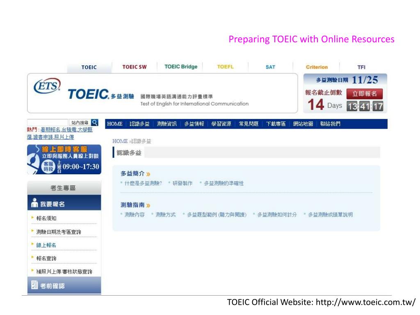
Task: Switch to the TOEFL tab
Action: [225, 67]
